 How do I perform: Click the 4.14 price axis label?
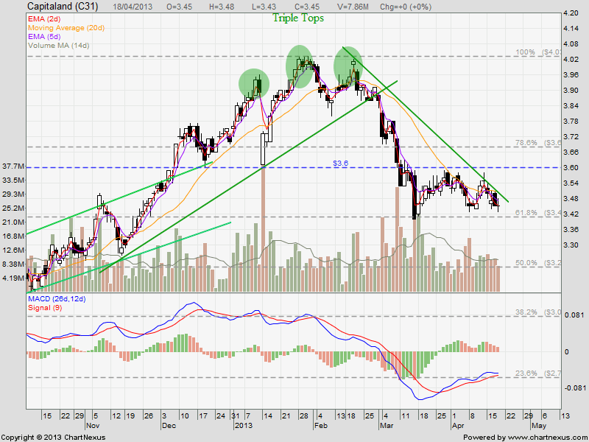(571, 29)
